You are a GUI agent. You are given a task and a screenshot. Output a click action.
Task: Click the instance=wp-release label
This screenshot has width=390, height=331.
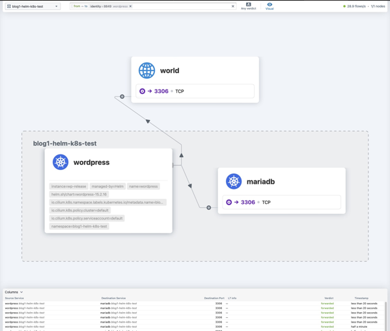(x=68, y=186)
